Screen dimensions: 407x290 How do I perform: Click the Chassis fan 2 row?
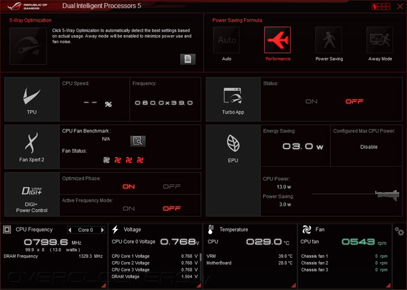[344, 263]
